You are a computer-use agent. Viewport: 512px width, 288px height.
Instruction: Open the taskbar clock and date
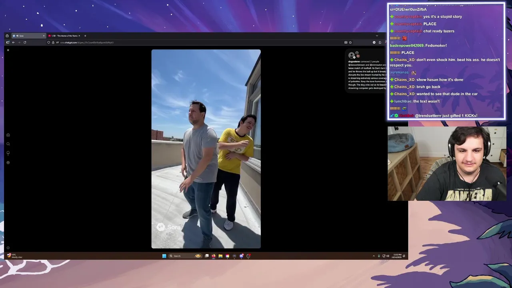coord(397,256)
